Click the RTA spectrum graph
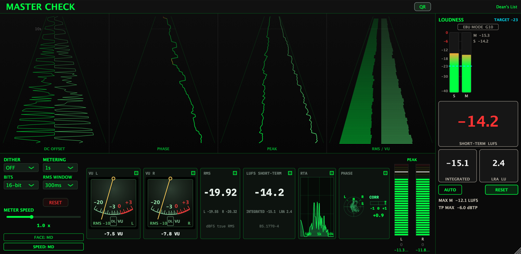521x254 pixels. coord(317,207)
